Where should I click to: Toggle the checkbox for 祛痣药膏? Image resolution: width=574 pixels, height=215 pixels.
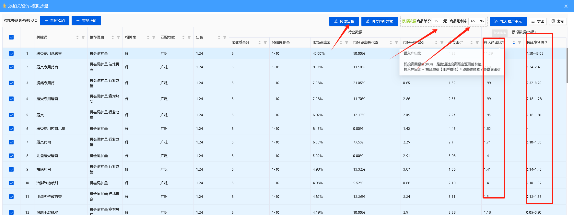pos(11,169)
